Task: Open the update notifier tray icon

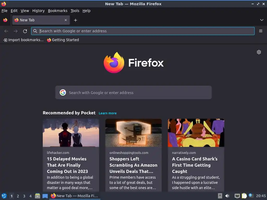Action: (x=251, y=196)
